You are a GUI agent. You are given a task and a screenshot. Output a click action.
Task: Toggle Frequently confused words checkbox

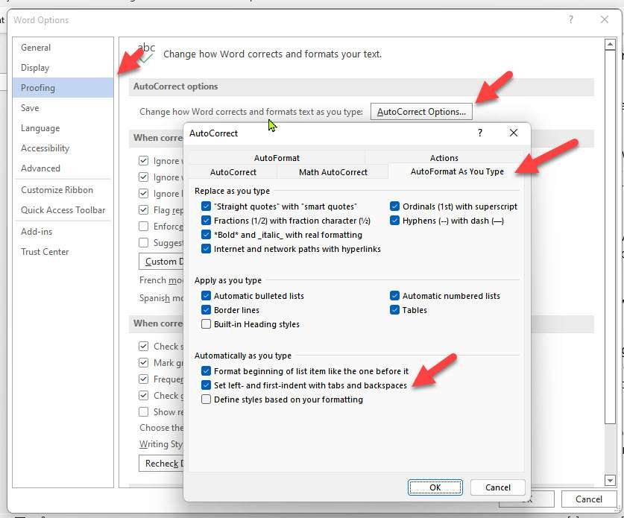(143, 379)
